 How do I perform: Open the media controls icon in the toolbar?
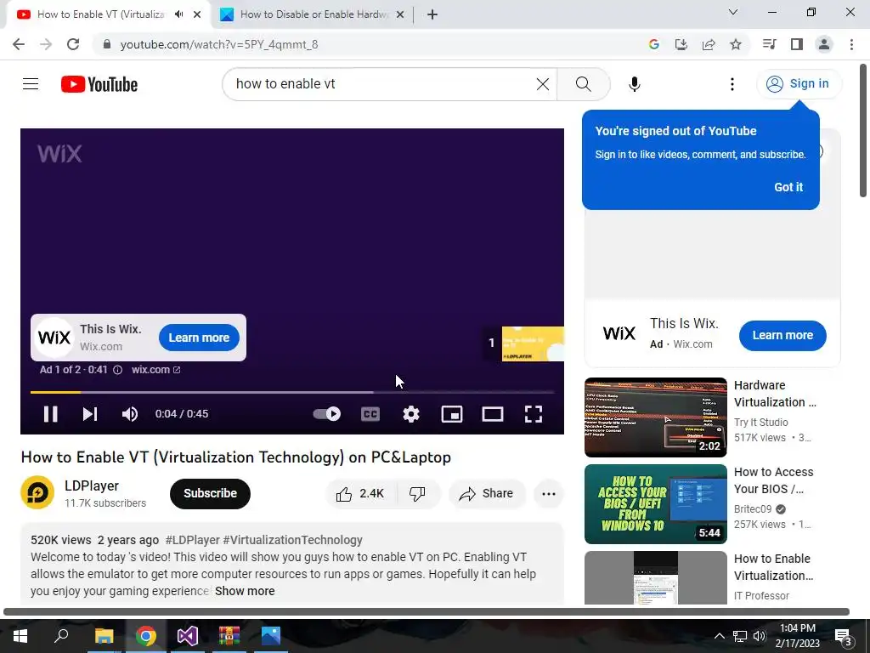click(x=769, y=44)
